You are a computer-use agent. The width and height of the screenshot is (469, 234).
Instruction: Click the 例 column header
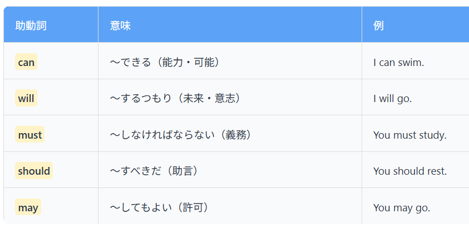378,26
